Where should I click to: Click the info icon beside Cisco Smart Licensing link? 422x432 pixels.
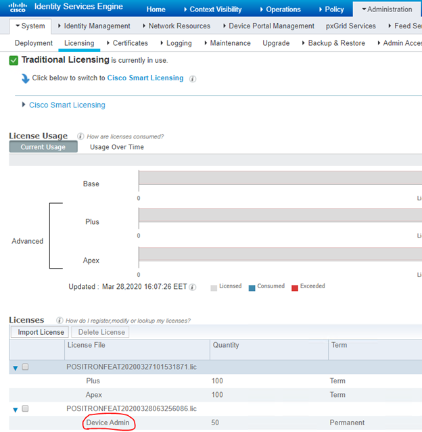coord(193,79)
